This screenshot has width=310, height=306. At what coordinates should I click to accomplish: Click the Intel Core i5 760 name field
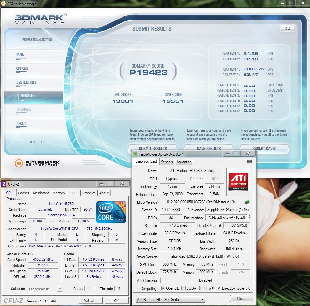[61, 204]
